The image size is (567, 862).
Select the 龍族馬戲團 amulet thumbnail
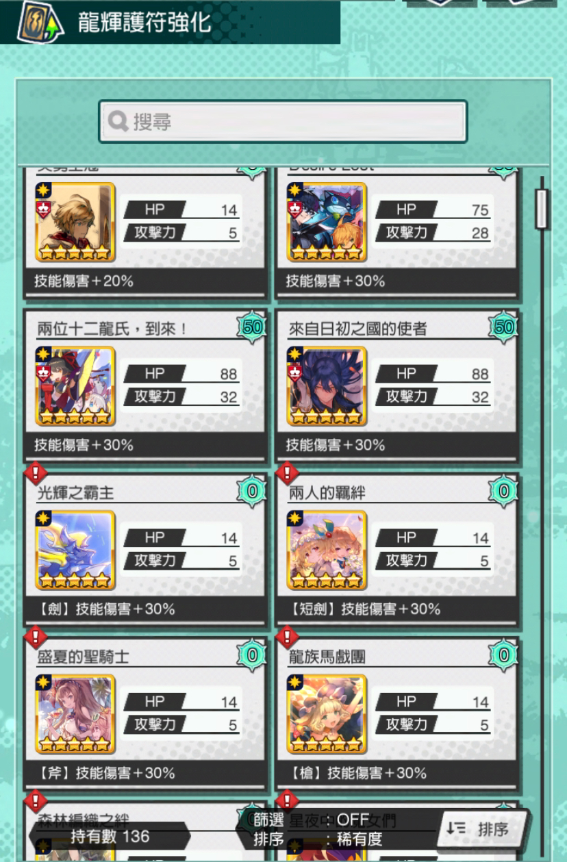[327, 714]
